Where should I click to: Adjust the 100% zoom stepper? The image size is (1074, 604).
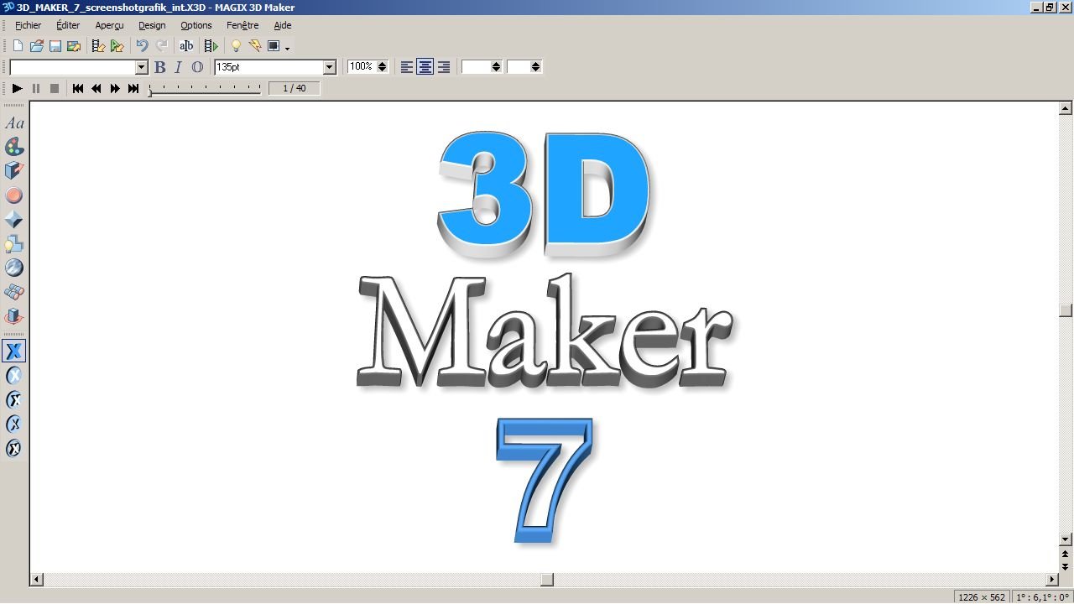[382, 67]
